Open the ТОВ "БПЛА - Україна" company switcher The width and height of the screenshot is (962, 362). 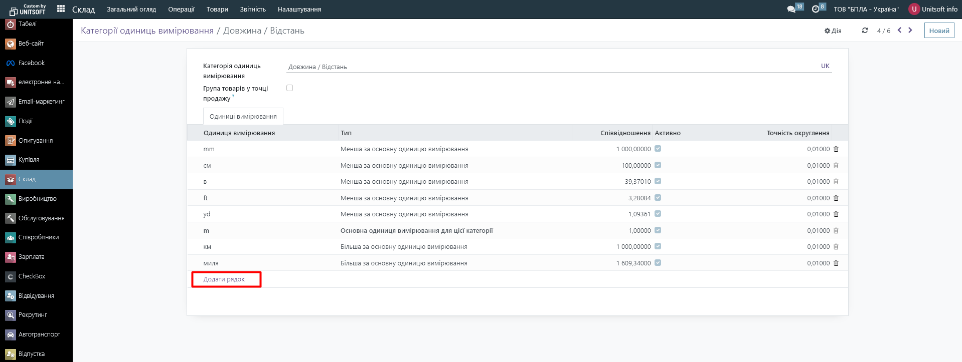pyautogui.click(x=866, y=9)
